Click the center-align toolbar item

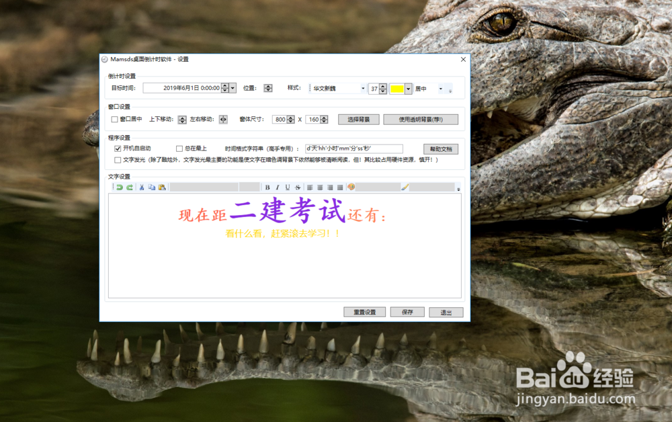319,186
